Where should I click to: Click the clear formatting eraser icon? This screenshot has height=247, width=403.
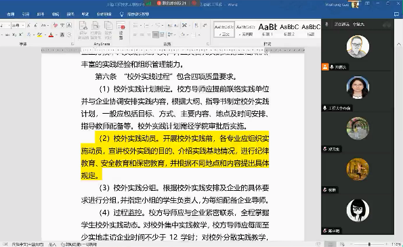coord(56,25)
